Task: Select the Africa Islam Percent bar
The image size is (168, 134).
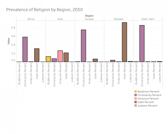Action: click(x=37, y=55)
